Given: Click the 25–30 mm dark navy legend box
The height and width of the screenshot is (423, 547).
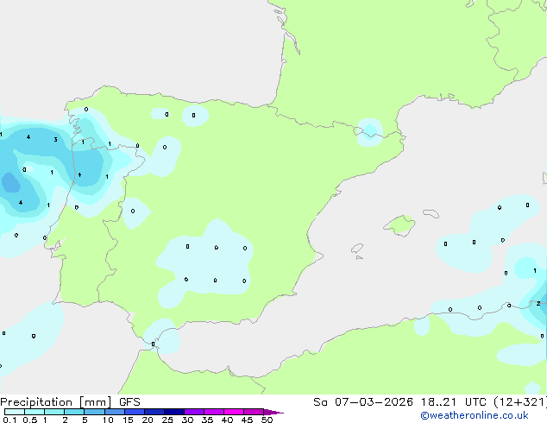Looking at the screenshot, I should coord(174,412).
